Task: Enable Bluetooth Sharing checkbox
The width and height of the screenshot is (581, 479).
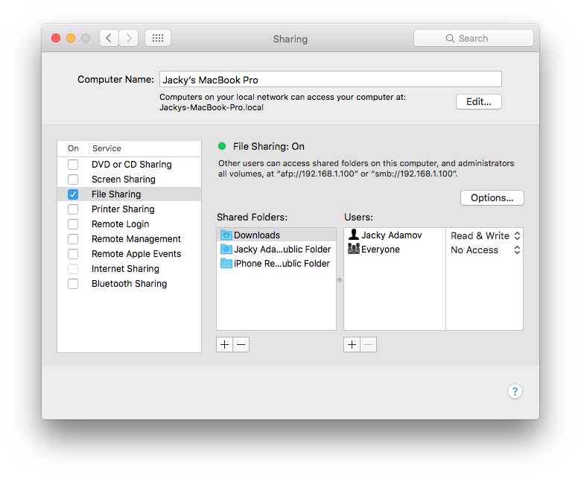Action: (73, 284)
